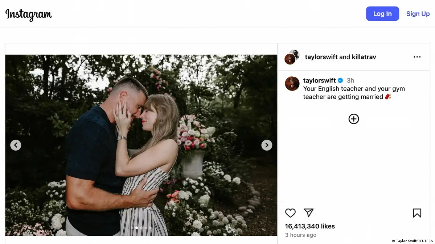
Task: Click the blue verified badge
Action: point(341,80)
